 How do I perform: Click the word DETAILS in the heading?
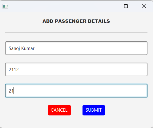click(99, 21)
